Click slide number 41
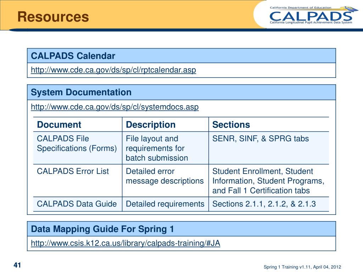Screen dimensions: 363x272 tap(17, 265)
